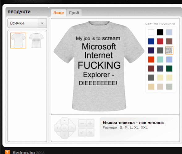Click the center button of direction pad
The height and width of the screenshot is (154, 182).
tap(65, 128)
